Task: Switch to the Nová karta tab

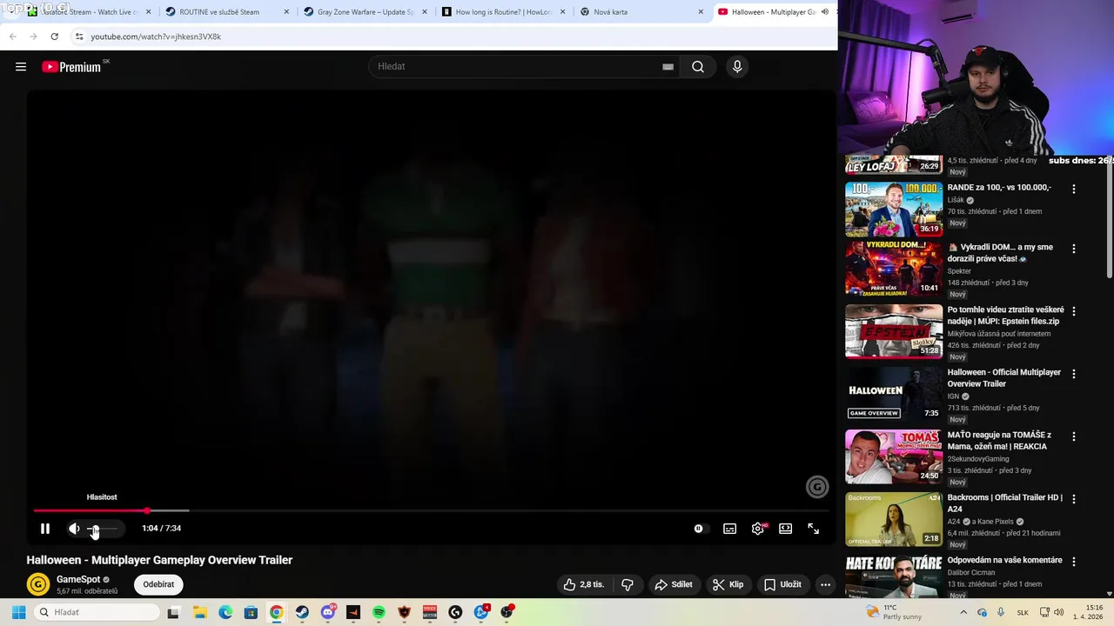Action: pyautogui.click(x=641, y=12)
